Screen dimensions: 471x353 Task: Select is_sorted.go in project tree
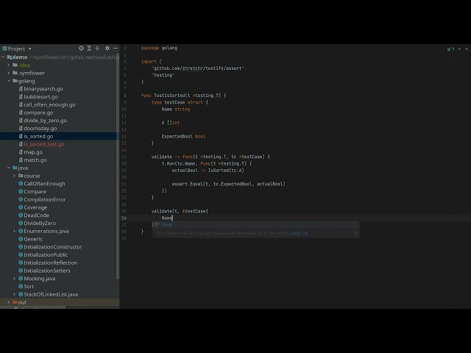click(x=38, y=136)
